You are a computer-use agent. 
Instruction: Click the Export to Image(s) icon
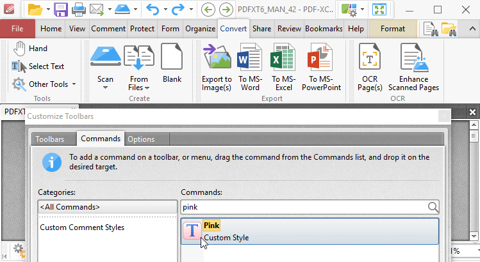point(217,58)
